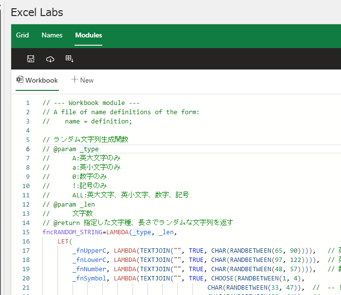The height and width of the screenshot is (295, 341).
Task: Click the Excel workbook file icon
Action: [20, 79]
